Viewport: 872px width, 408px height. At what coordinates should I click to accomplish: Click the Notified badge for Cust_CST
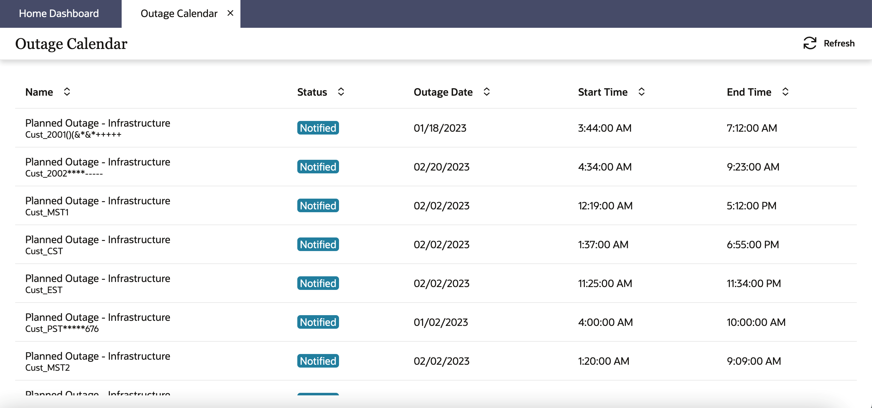(318, 244)
